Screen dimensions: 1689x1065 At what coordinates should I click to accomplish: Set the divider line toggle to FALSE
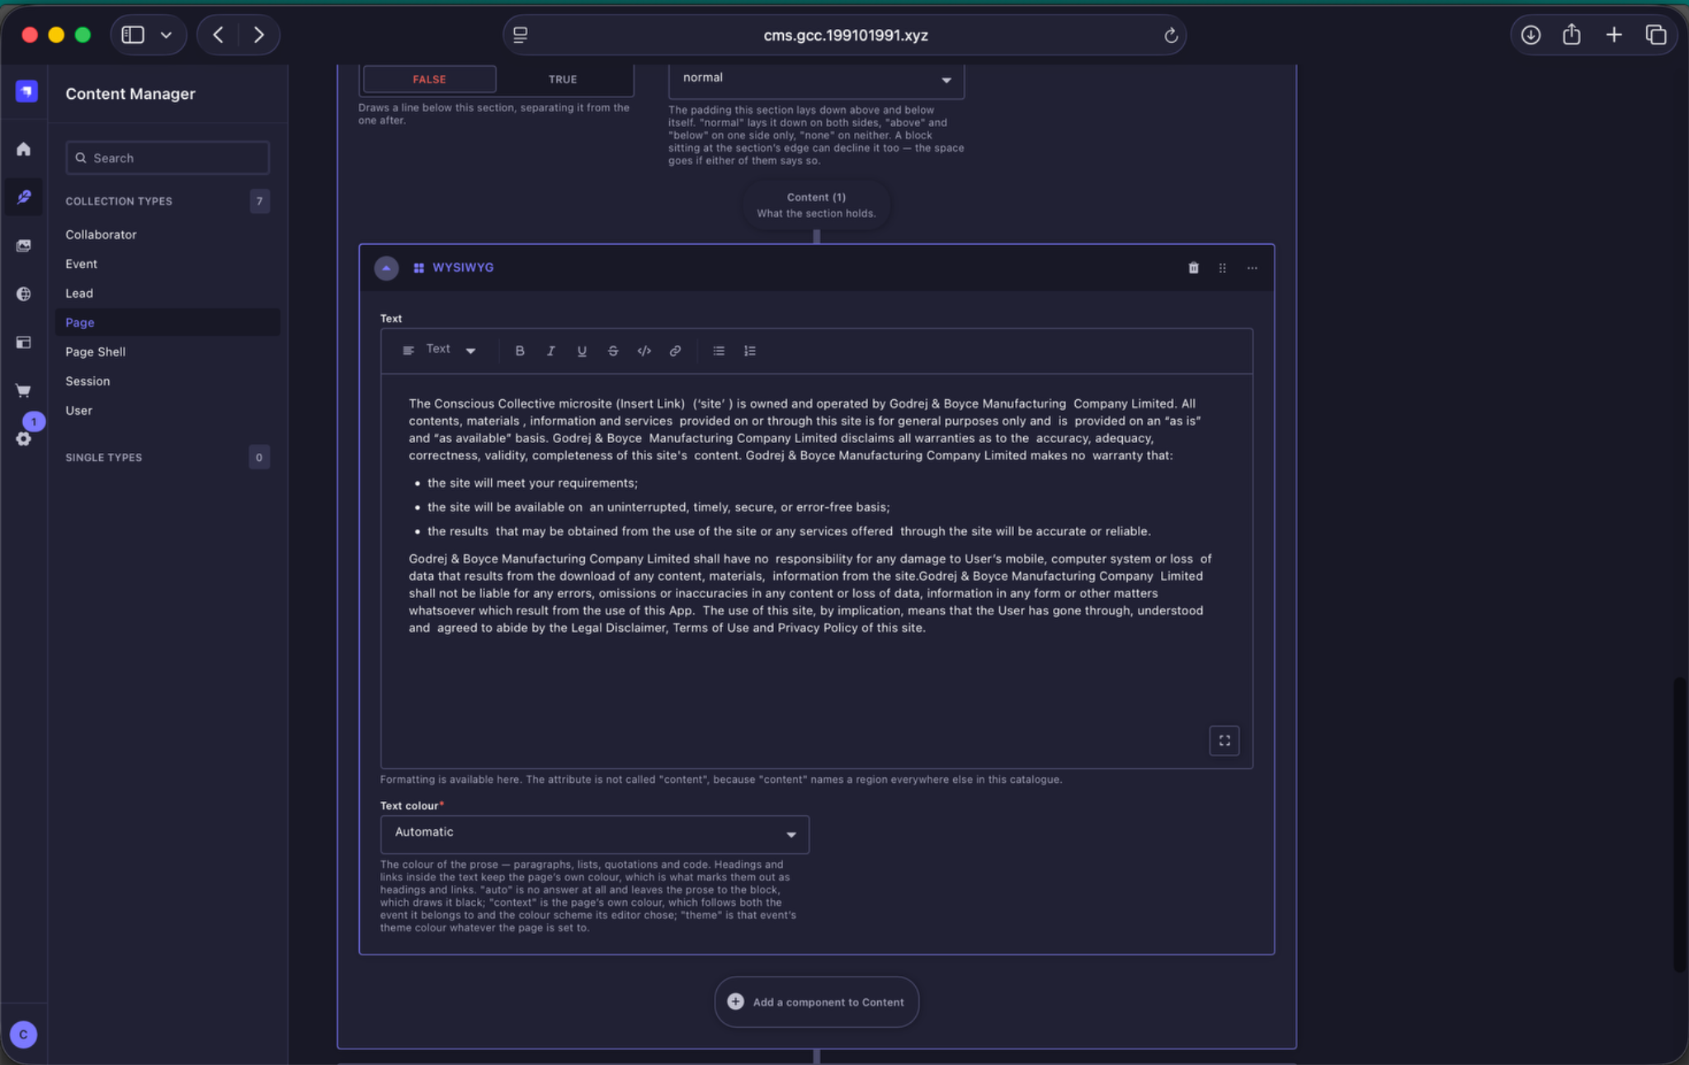(x=429, y=79)
